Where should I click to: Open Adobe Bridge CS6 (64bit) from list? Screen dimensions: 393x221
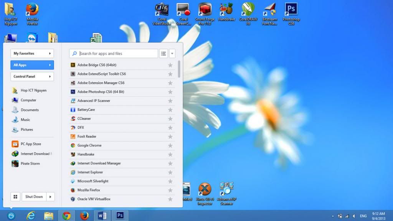(96, 65)
